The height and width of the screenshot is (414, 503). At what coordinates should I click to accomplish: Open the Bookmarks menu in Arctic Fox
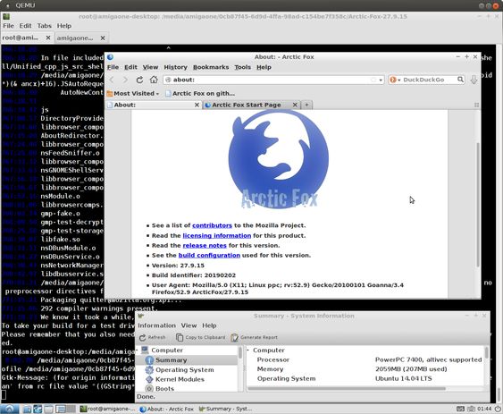[x=211, y=67]
